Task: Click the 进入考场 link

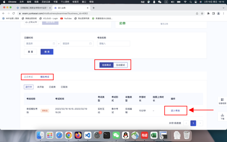Action: (175, 111)
